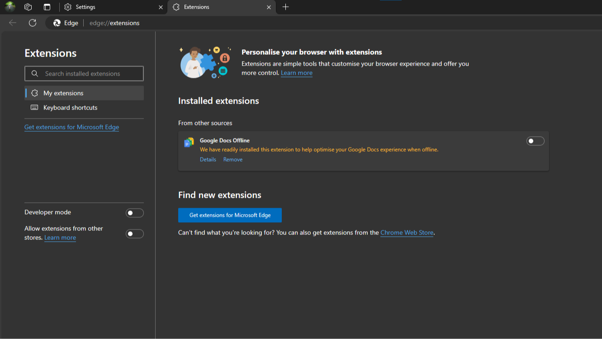Open the Workspaces icon in title bar
Screen dimensions: 602x339
[28, 7]
